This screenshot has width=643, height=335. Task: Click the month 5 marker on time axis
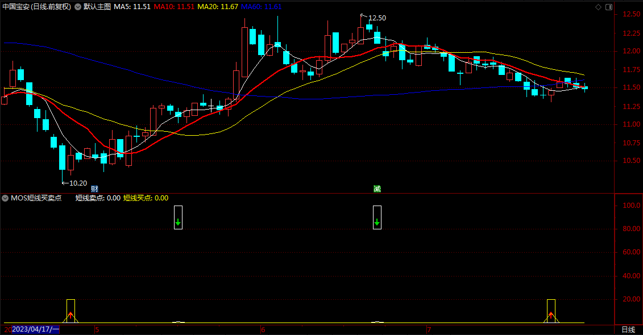tap(97, 330)
